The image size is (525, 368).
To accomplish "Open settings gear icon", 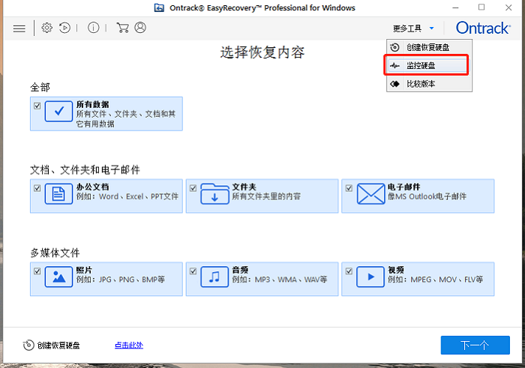I will point(46,28).
